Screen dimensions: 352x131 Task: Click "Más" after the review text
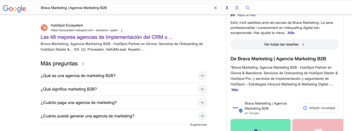(291, 33)
